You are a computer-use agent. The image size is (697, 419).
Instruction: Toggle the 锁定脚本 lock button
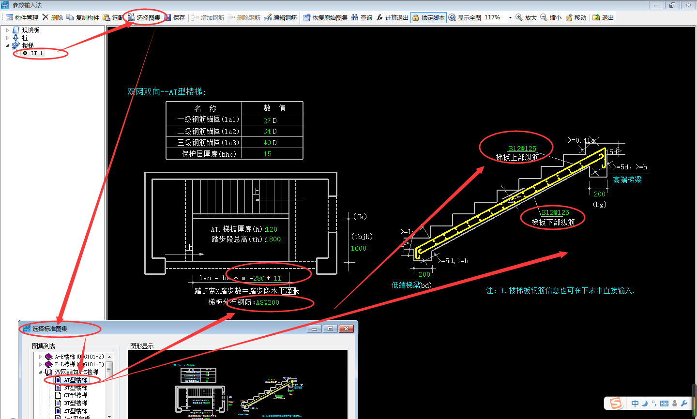click(428, 17)
